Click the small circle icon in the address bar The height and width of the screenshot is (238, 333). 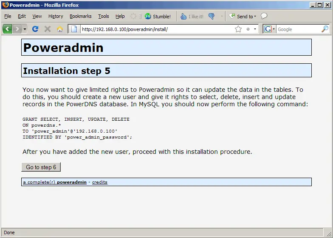tap(248, 29)
